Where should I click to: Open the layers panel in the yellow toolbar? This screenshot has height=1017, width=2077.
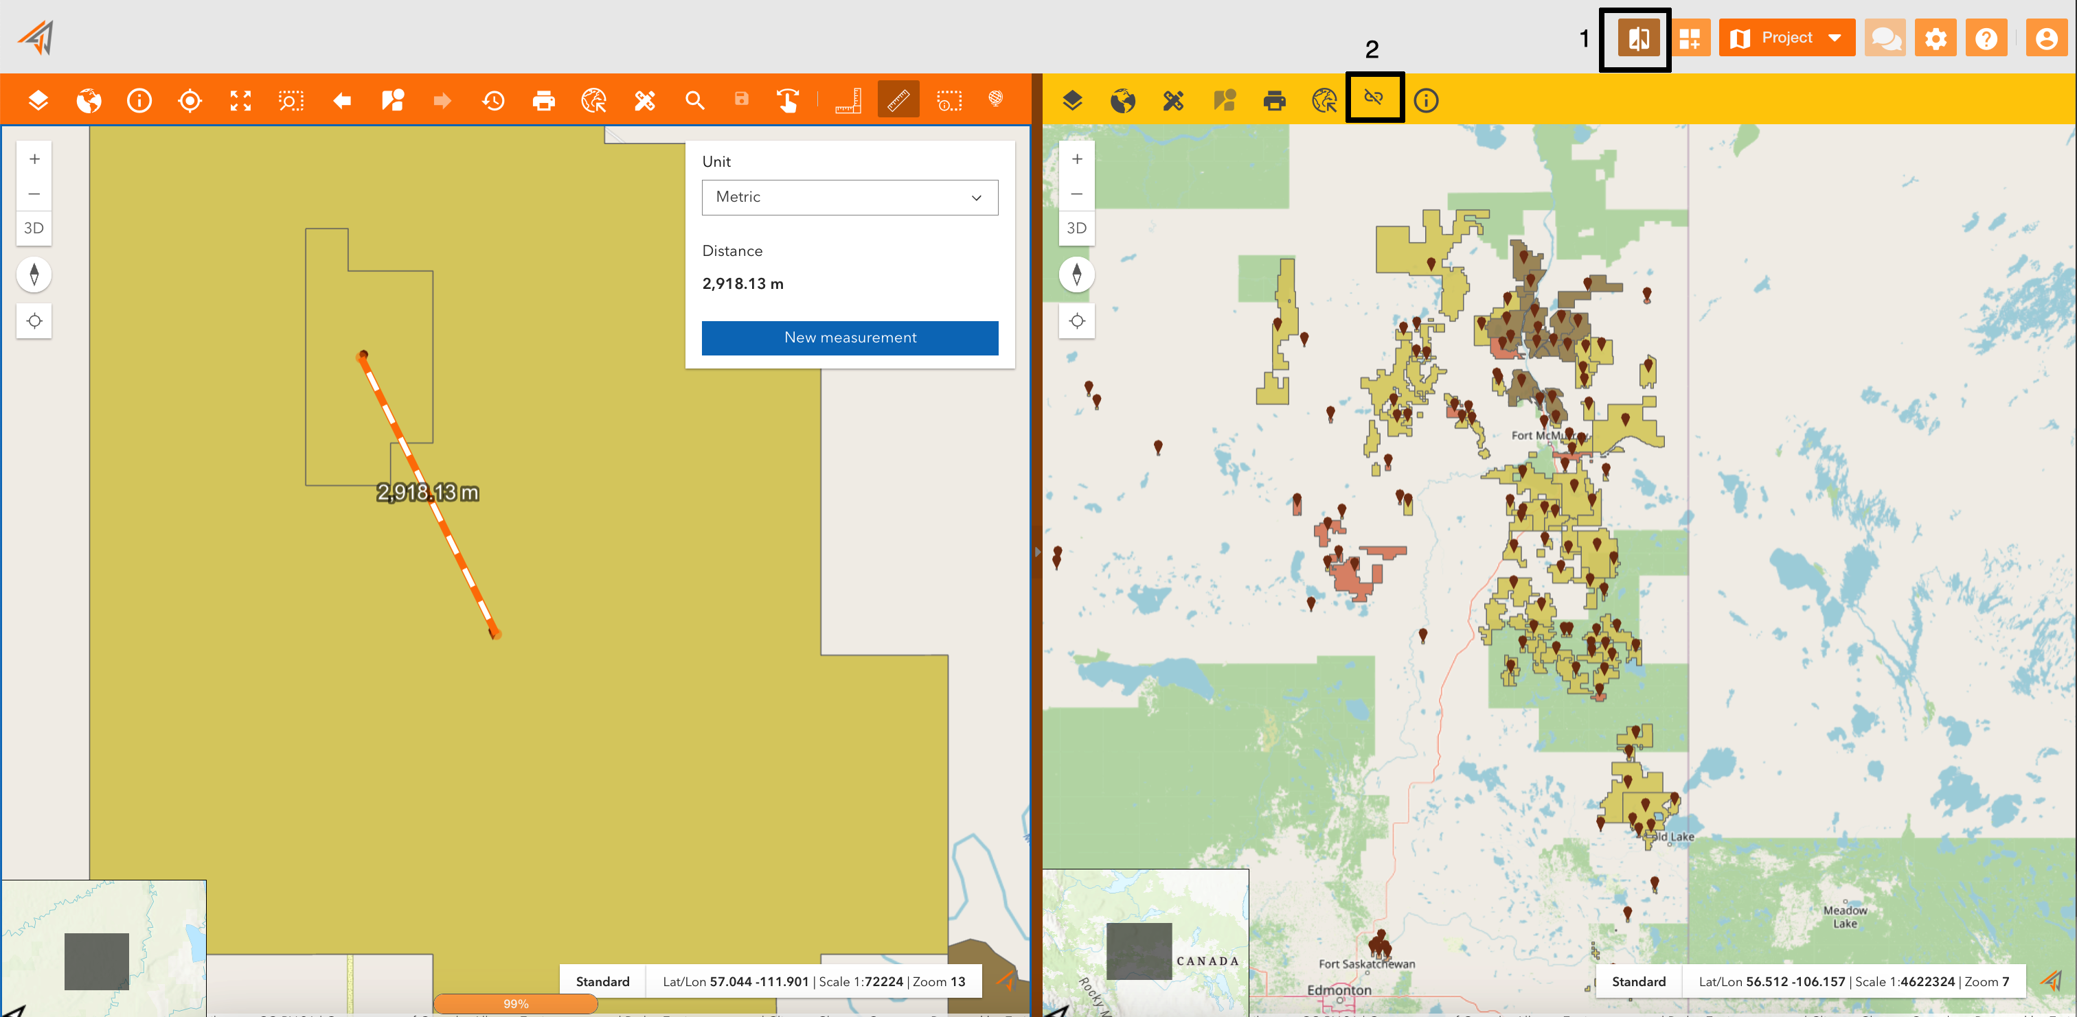(1072, 101)
